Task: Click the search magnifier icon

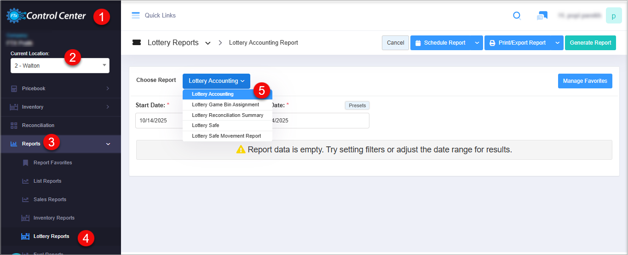Action: coord(517,16)
